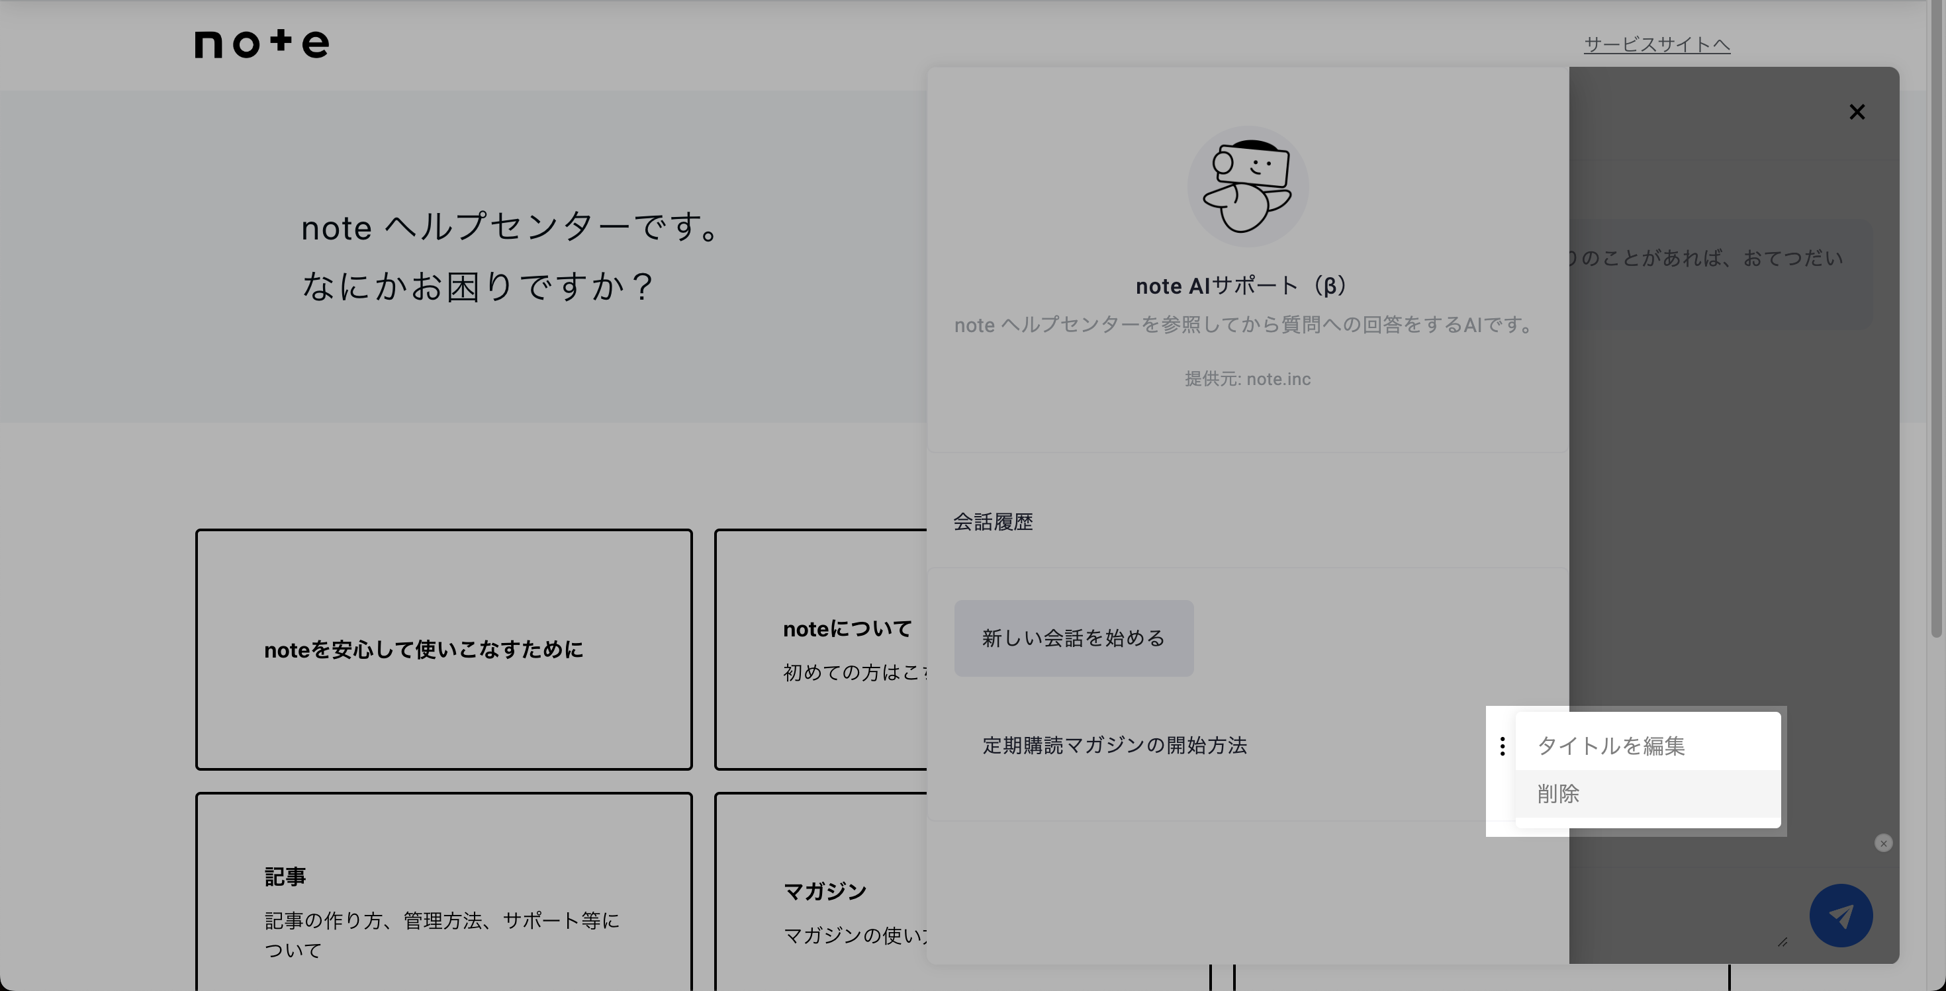Open the noteについて help category card
Image resolution: width=1946 pixels, height=991 pixels.
(x=821, y=649)
